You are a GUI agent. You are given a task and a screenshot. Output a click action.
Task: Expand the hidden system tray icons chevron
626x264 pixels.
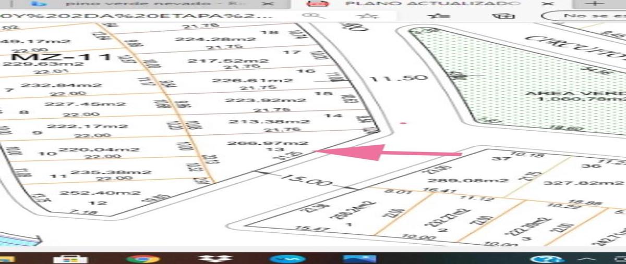[x=589, y=259]
